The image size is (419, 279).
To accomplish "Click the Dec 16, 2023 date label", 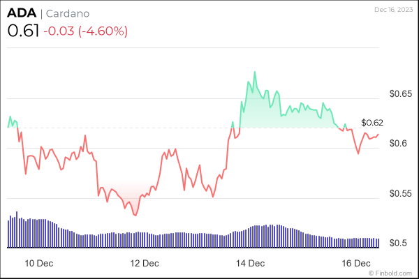I will pyautogui.click(x=394, y=10).
